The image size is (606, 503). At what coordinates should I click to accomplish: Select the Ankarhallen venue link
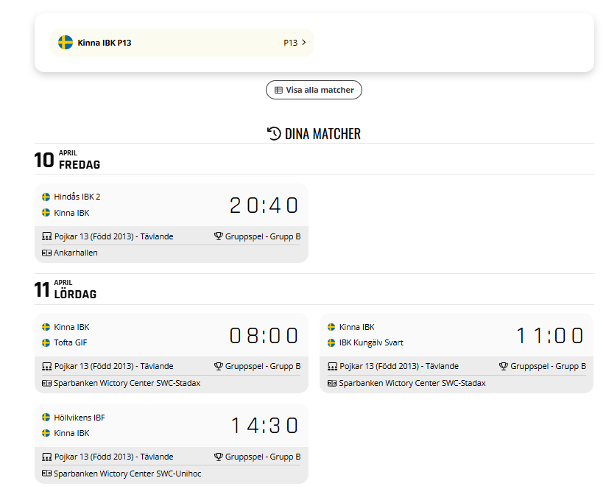[x=76, y=253]
